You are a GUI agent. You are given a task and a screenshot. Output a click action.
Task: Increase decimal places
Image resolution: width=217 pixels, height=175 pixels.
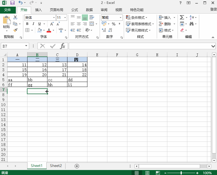click(x=104, y=30)
